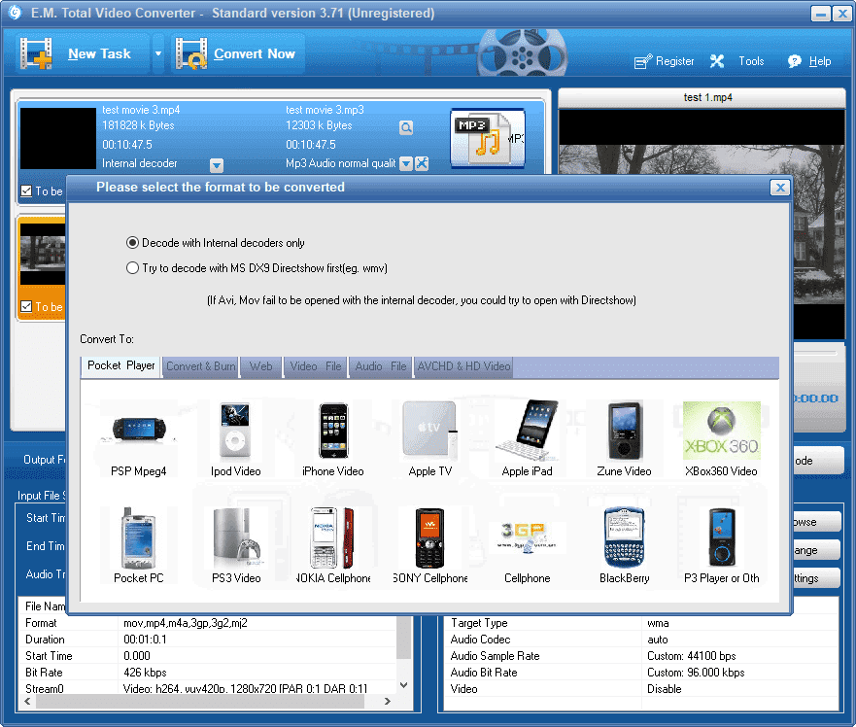The height and width of the screenshot is (727, 856).
Task: Choose Ipod Video device icon
Action: tap(235, 431)
